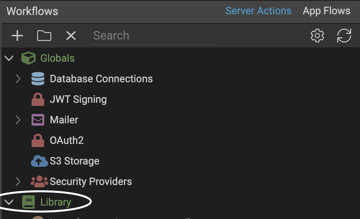Click the green Library book icon
Image resolution: width=360 pixels, height=219 pixels.
coord(28,202)
